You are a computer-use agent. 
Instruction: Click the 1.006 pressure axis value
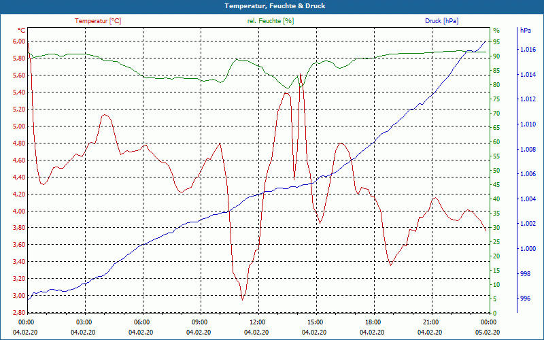[x=528, y=174]
